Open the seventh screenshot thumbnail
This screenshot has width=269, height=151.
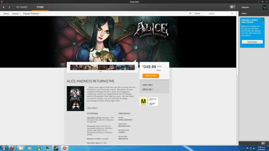[130, 67]
